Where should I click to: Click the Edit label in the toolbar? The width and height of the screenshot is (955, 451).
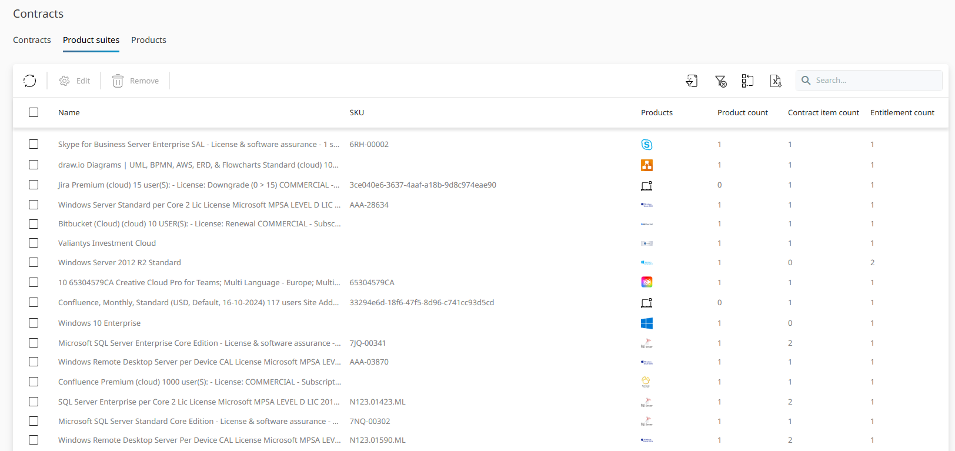click(83, 81)
